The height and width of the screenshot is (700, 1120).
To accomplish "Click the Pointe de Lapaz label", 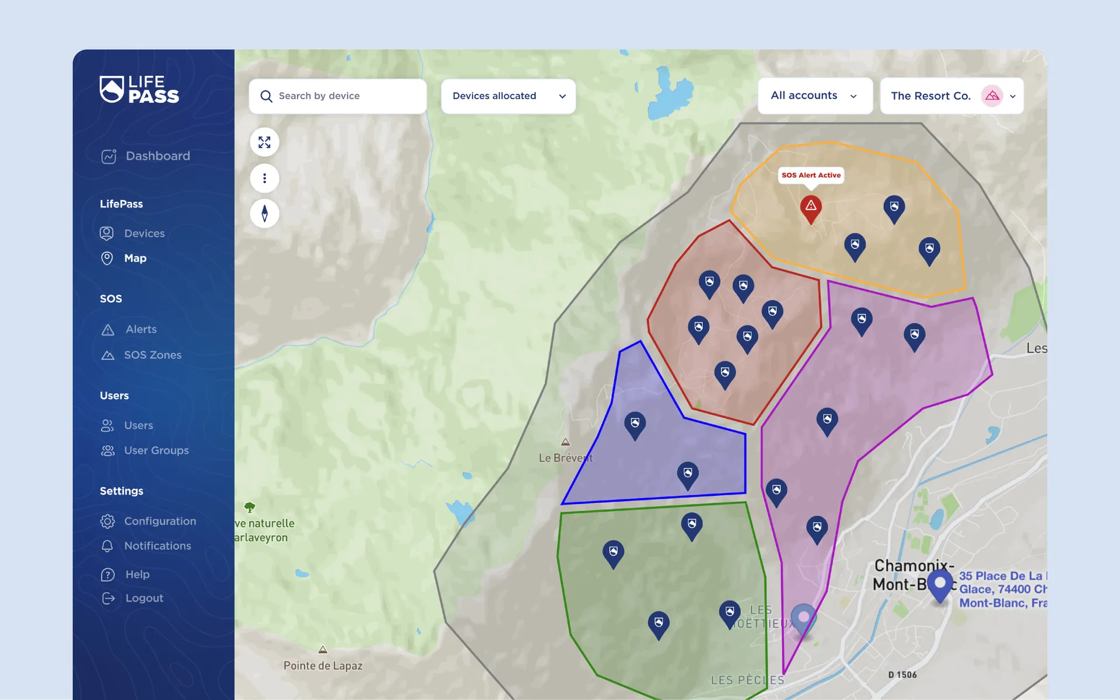I will coord(323,666).
